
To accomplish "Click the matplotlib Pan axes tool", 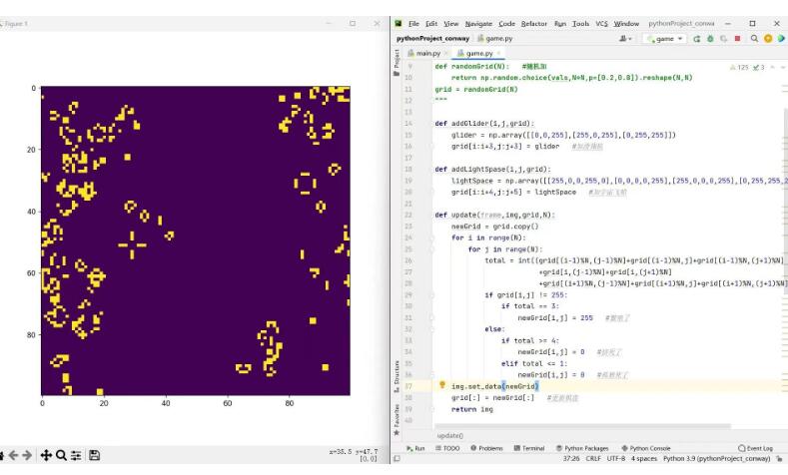I will coord(44,453).
